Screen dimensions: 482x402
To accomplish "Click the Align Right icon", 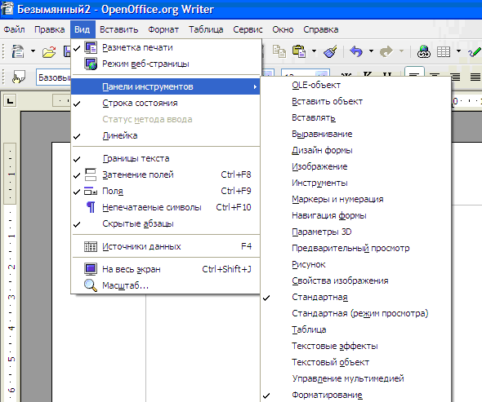I will (455, 77).
